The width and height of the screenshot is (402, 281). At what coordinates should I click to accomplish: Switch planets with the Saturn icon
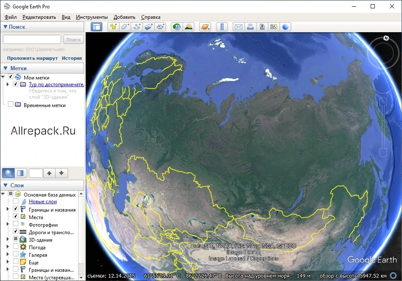(205, 27)
